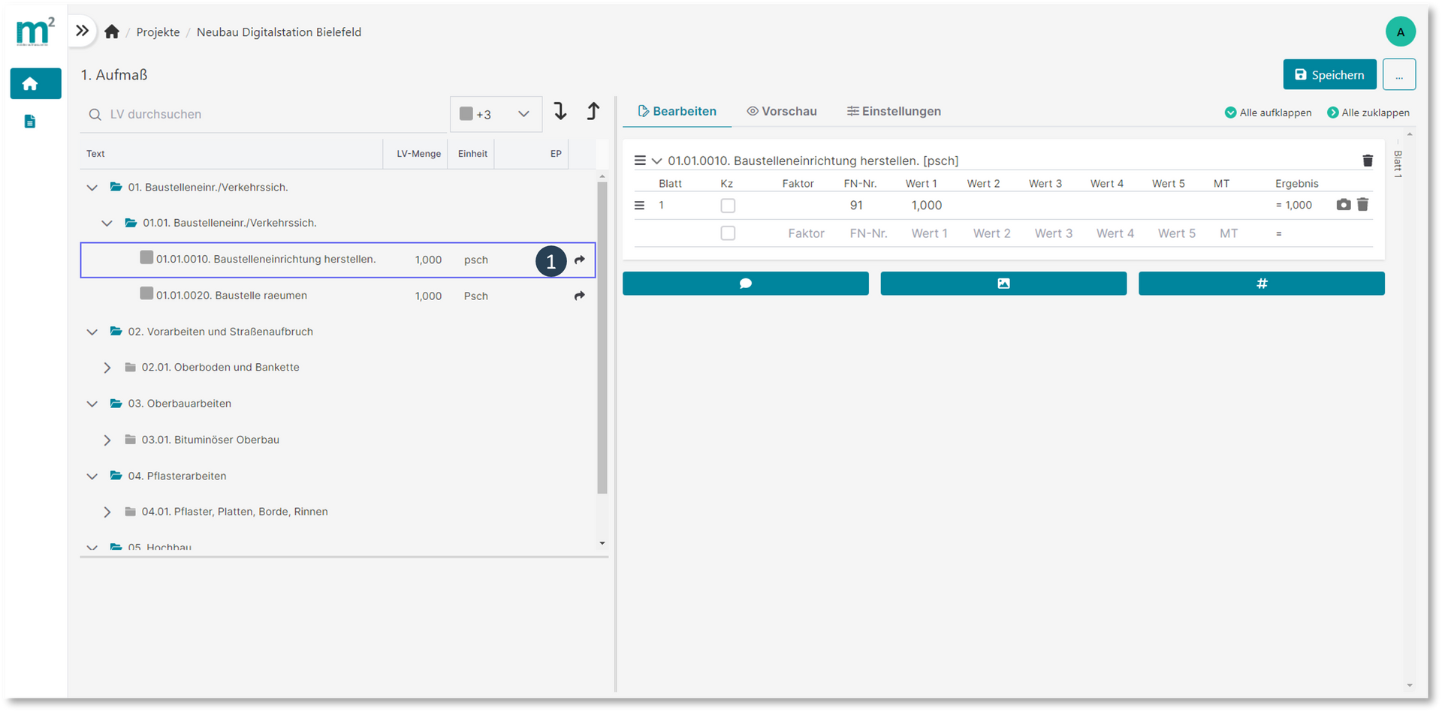Edit the Wert 1 value 1,000 in row 1
This screenshot has height=712, width=1442.
coord(926,205)
